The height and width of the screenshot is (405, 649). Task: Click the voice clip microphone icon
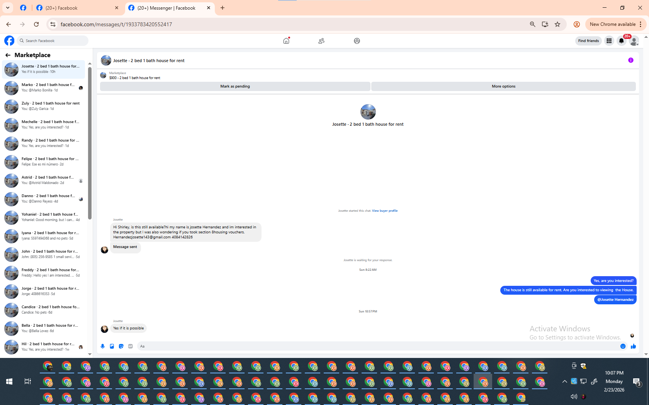pos(103,346)
